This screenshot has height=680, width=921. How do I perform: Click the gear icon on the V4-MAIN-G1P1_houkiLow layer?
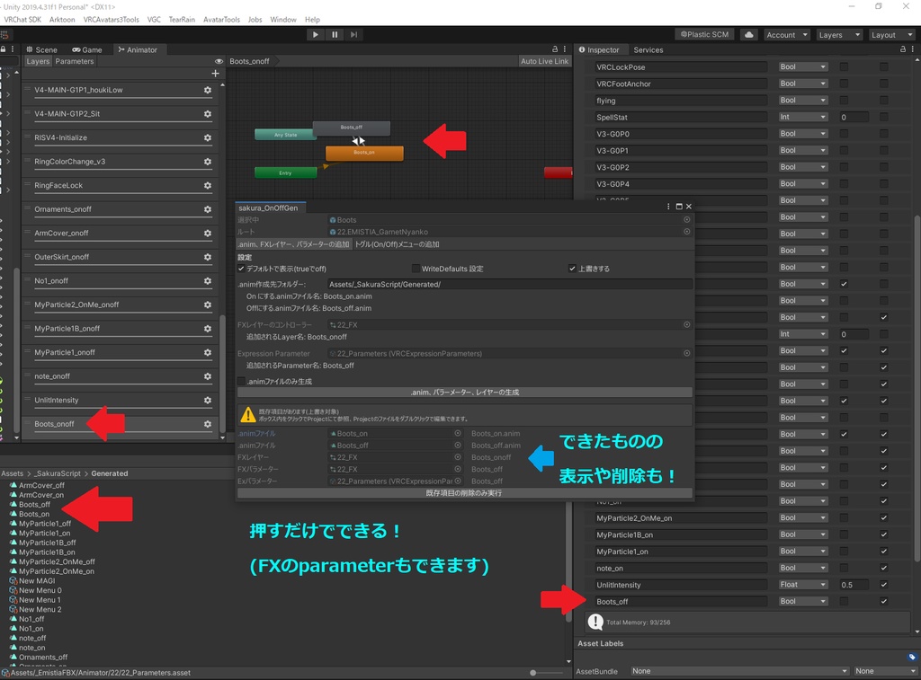coord(207,90)
